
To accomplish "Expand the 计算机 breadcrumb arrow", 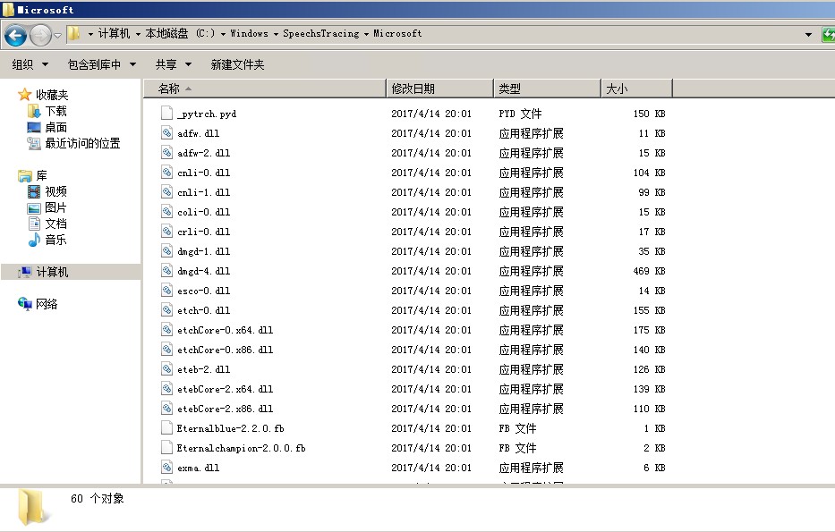I will click(138, 34).
